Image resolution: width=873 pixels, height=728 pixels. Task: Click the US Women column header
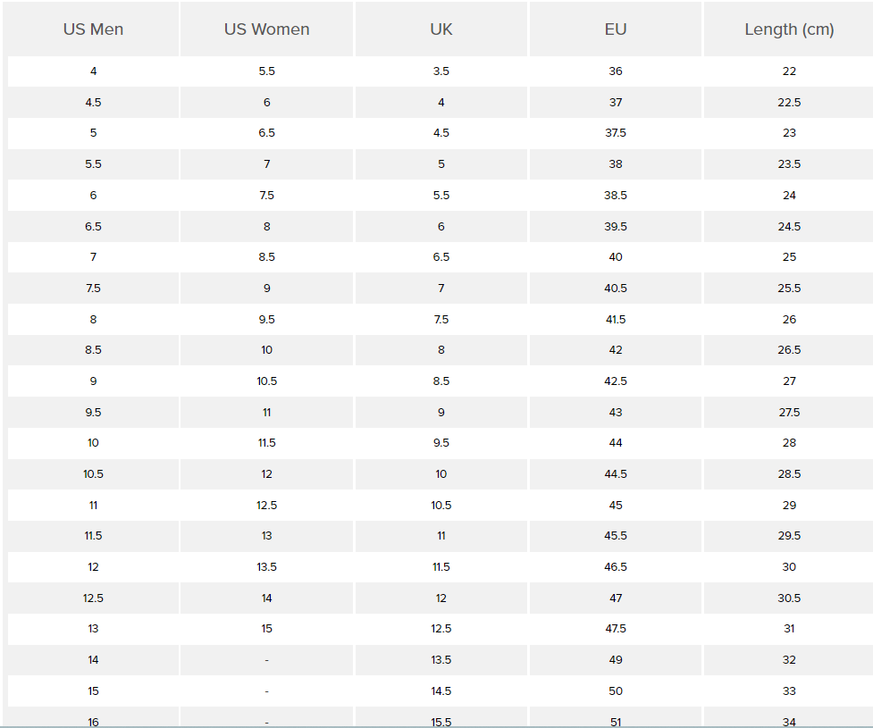(266, 29)
